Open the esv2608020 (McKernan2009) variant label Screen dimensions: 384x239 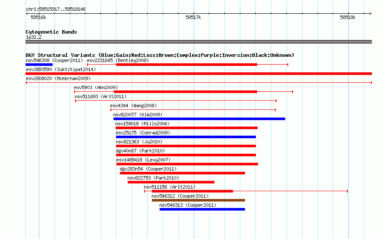point(58,78)
